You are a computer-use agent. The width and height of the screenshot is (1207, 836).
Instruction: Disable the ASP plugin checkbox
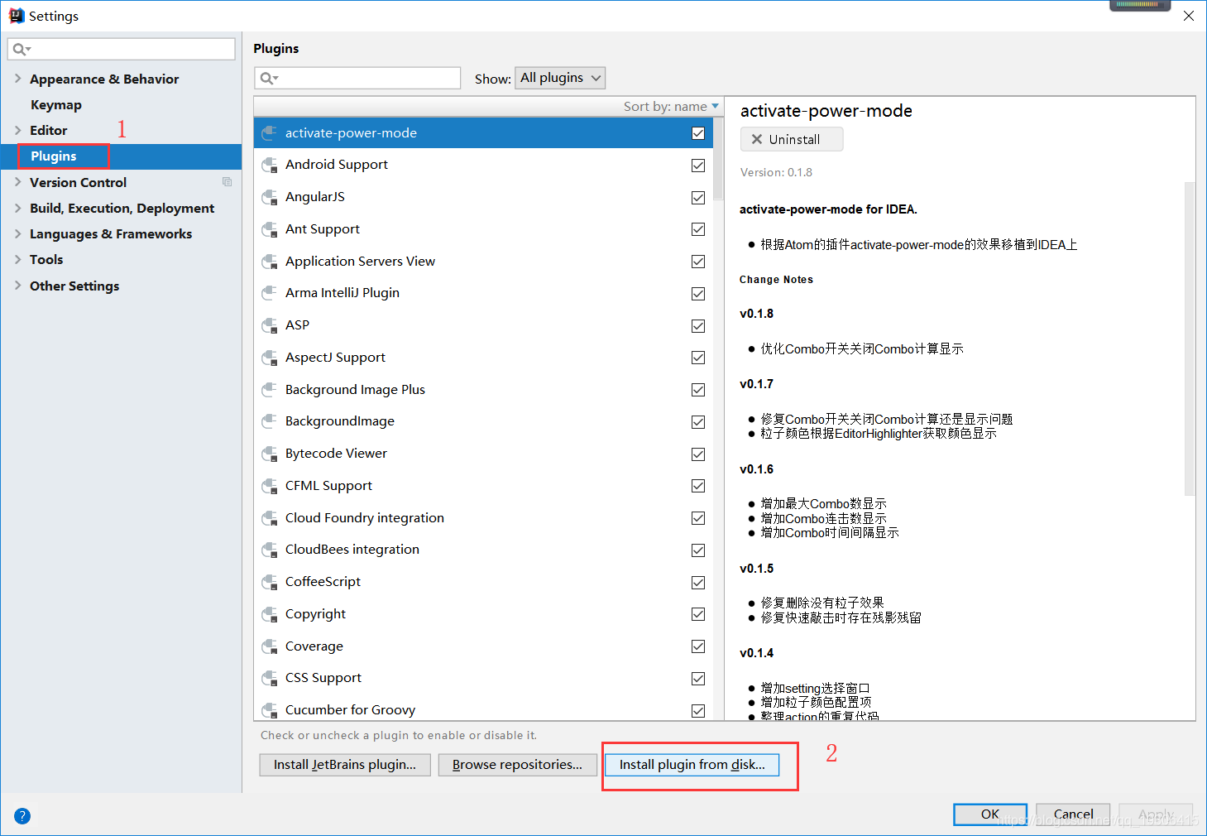[698, 326]
